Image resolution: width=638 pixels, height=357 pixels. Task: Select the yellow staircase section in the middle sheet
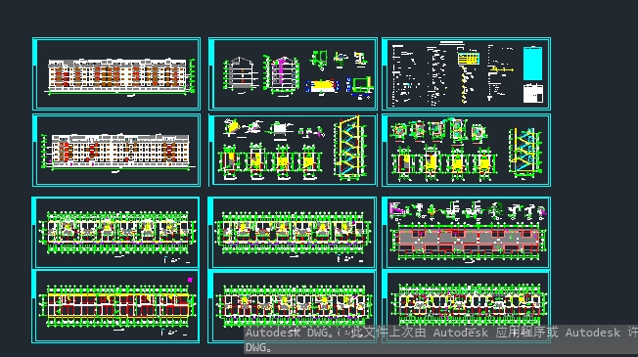pos(349,148)
